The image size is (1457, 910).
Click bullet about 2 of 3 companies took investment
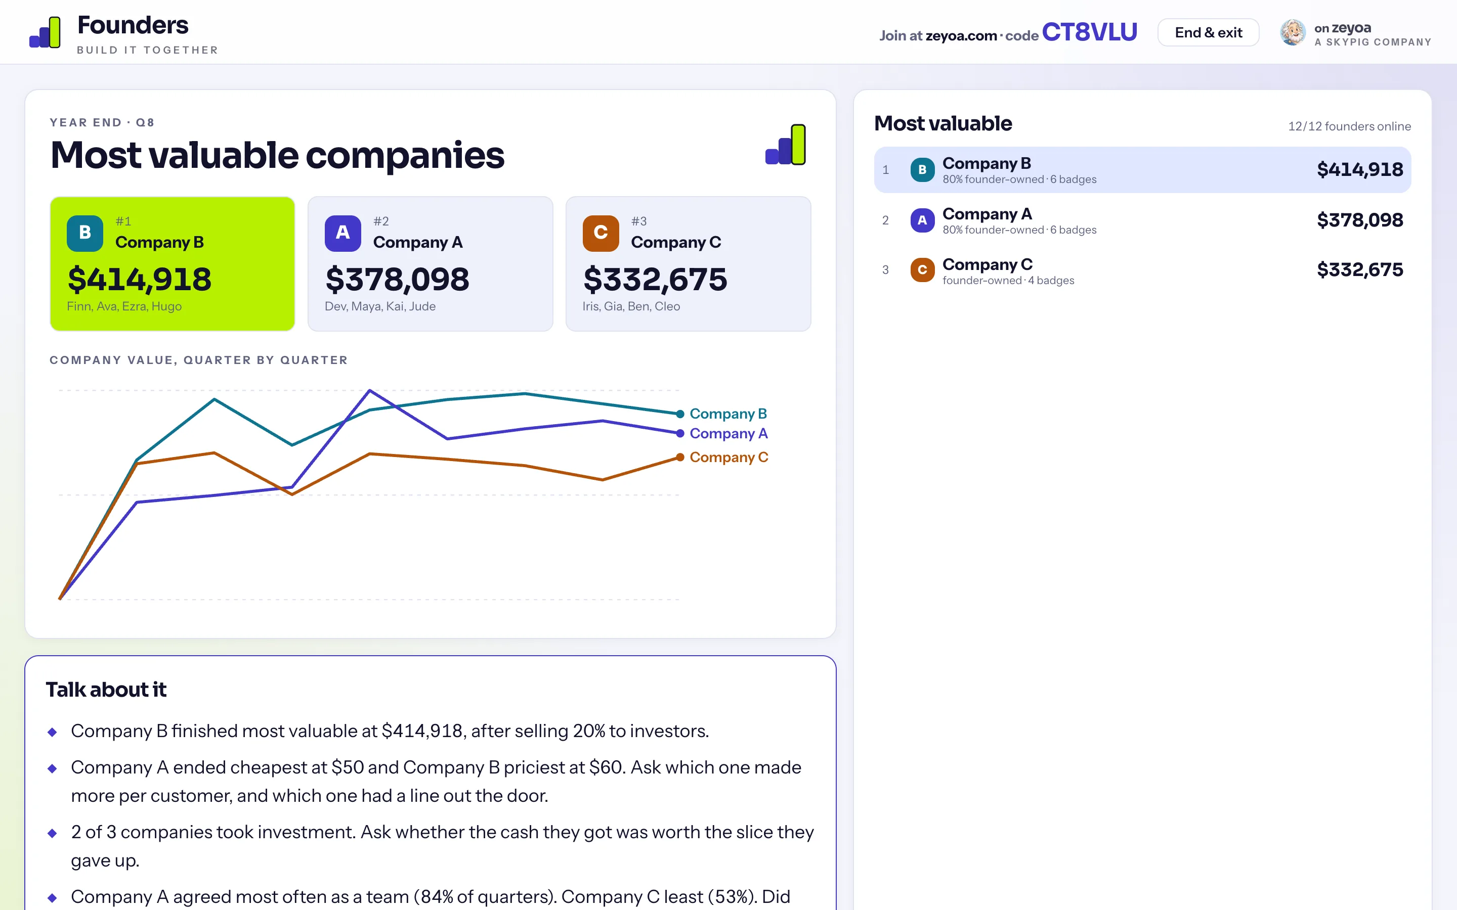pyautogui.click(x=442, y=846)
